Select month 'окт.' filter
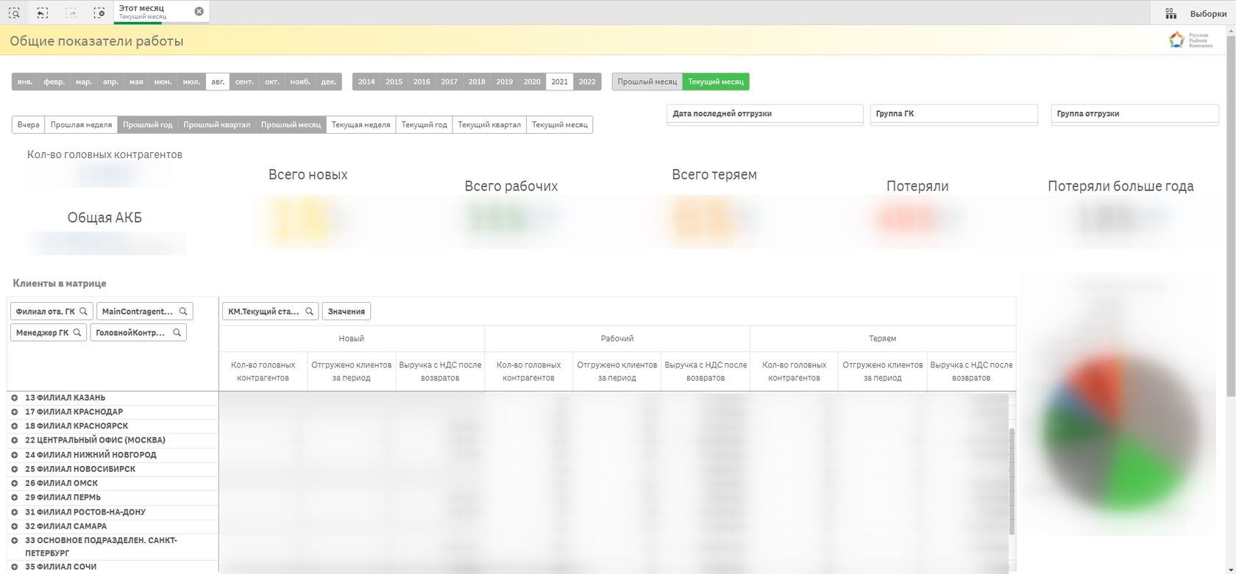 click(272, 82)
